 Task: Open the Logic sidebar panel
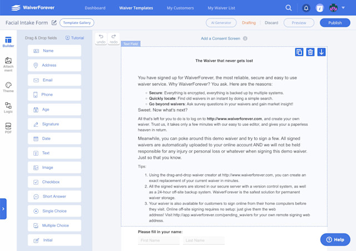(x=8, y=107)
